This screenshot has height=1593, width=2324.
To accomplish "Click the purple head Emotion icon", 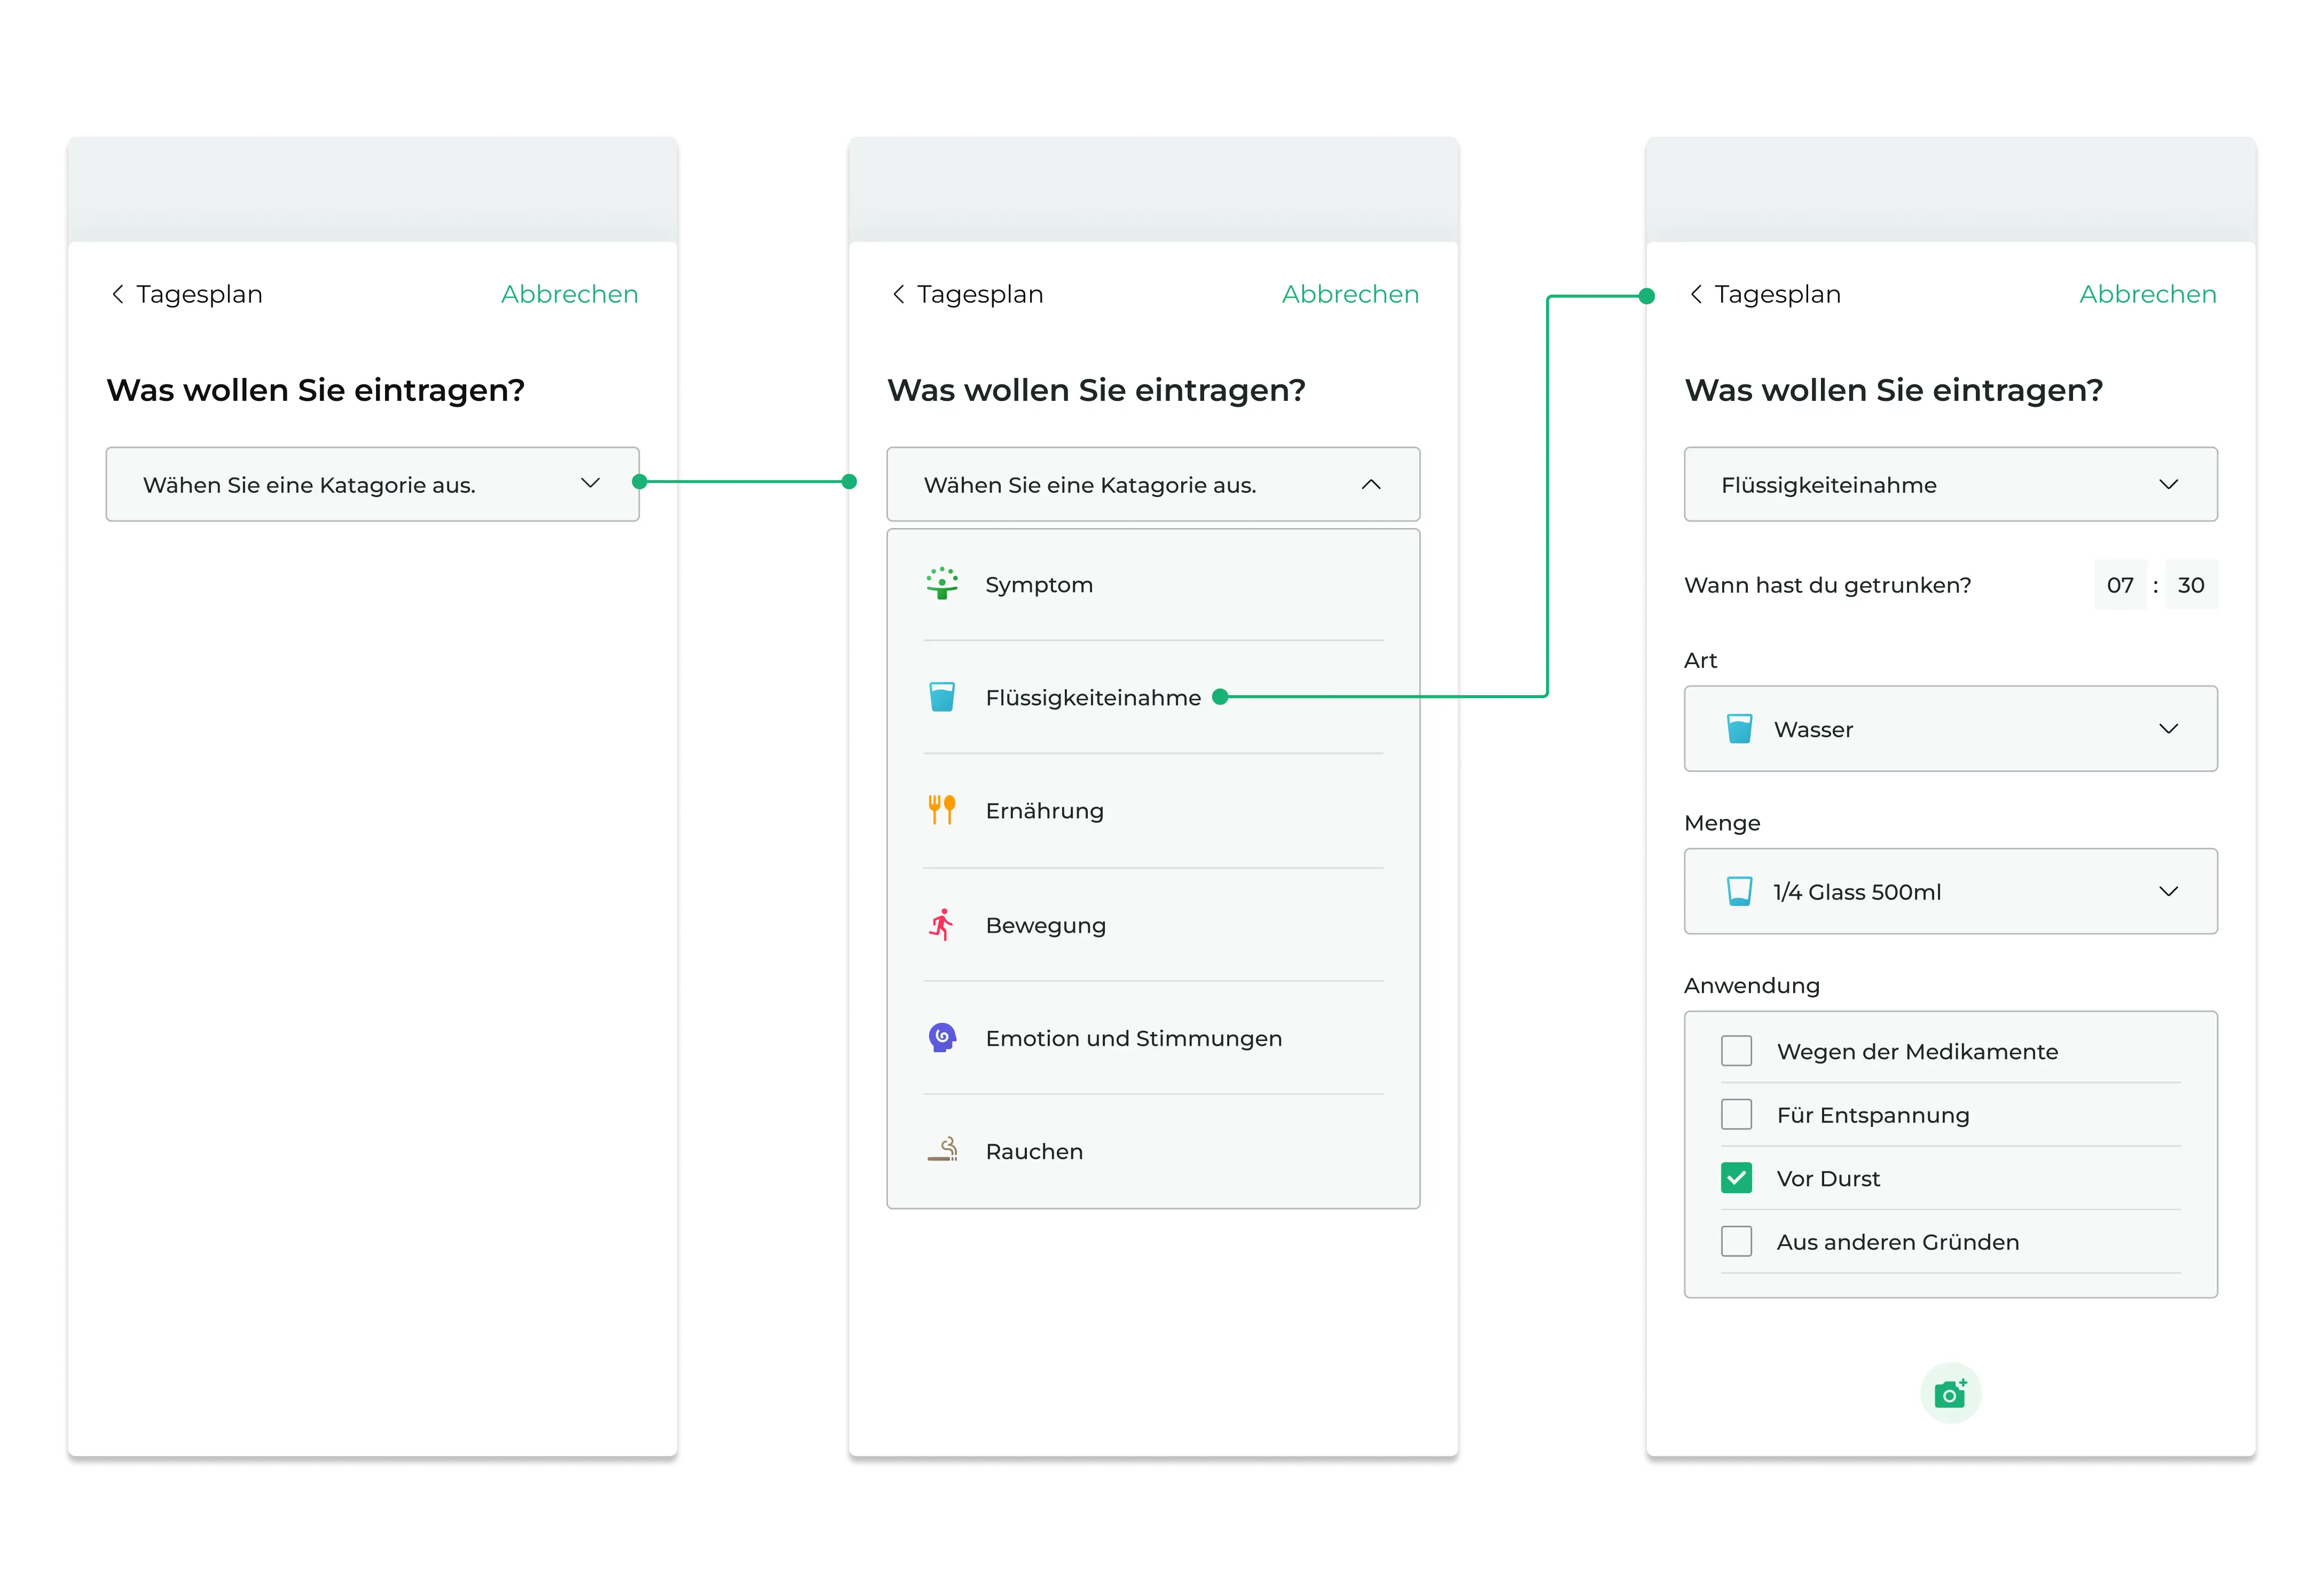I will click(x=941, y=1038).
